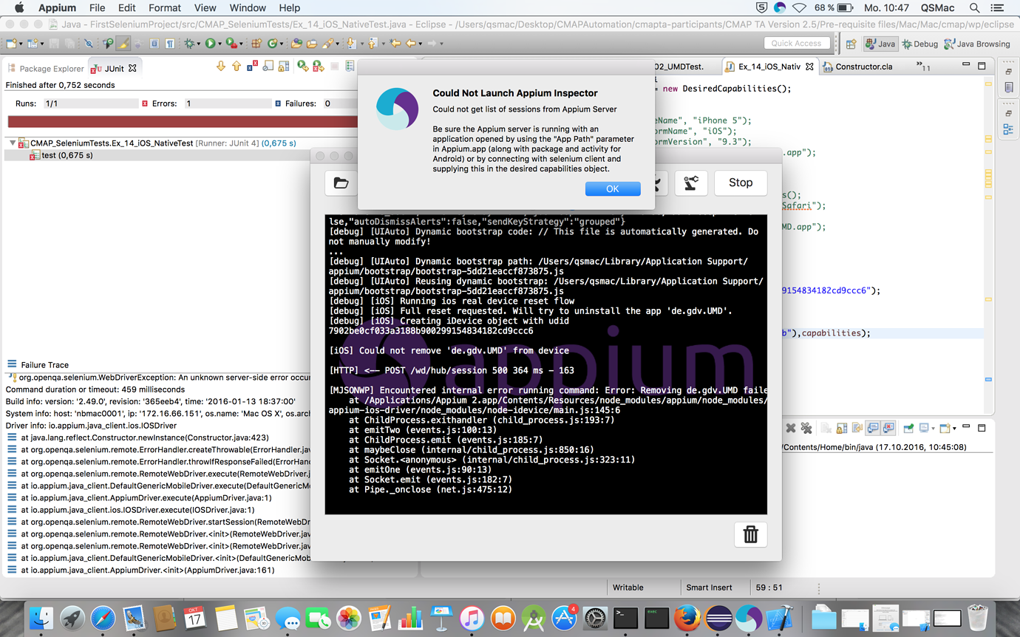The height and width of the screenshot is (637, 1020).
Task: Click Next Failed Test down arrow in JUnit
Action: (220, 67)
